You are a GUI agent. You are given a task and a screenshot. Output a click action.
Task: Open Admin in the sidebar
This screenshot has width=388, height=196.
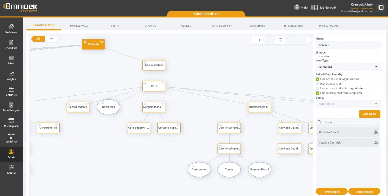pyautogui.click(x=11, y=154)
